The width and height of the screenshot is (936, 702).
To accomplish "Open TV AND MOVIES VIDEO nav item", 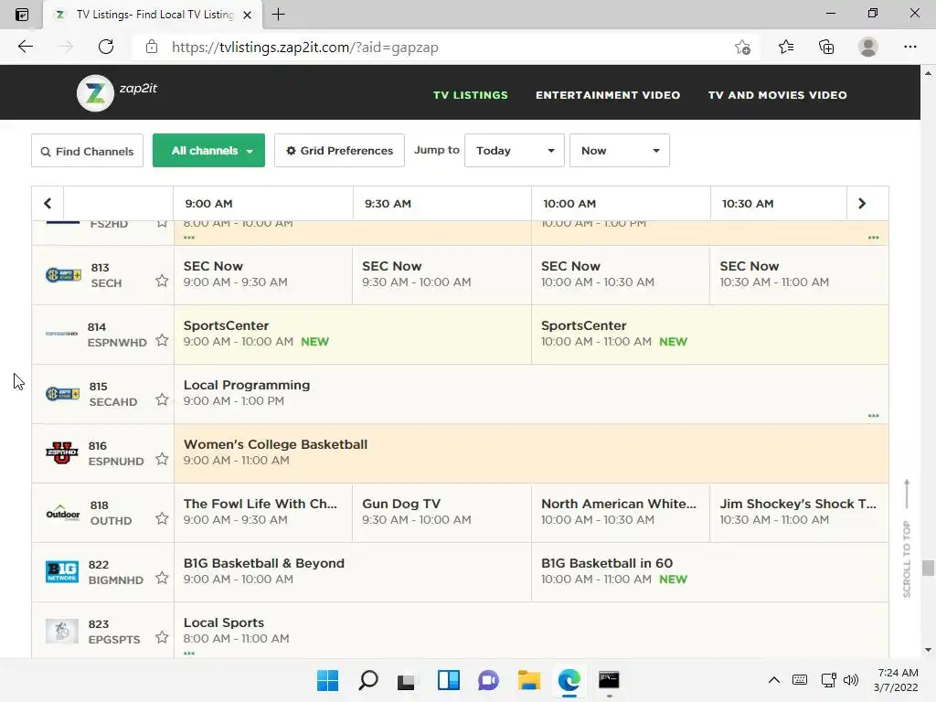I will pyautogui.click(x=777, y=95).
